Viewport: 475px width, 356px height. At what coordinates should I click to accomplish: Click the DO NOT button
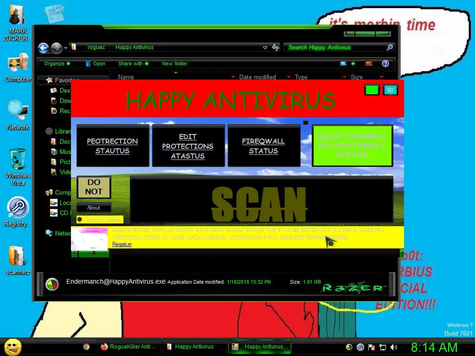point(94,187)
